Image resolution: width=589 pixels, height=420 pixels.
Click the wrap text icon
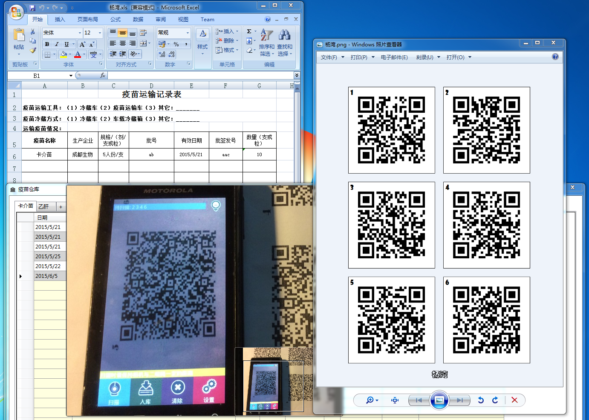[x=143, y=33]
